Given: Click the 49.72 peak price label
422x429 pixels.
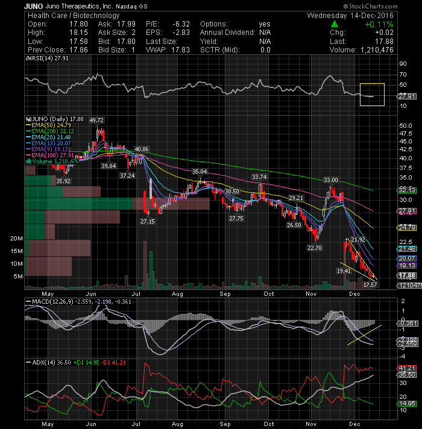Looking at the screenshot, I should tap(96, 120).
